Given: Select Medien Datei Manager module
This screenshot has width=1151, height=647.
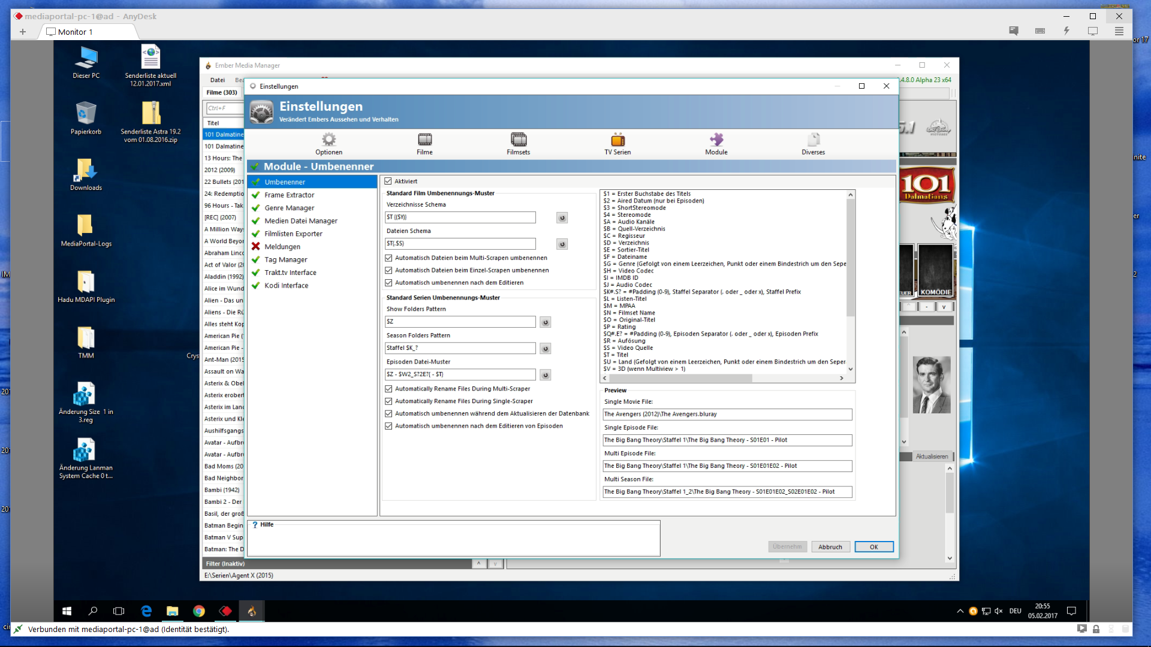Looking at the screenshot, I should coord(312,221).
